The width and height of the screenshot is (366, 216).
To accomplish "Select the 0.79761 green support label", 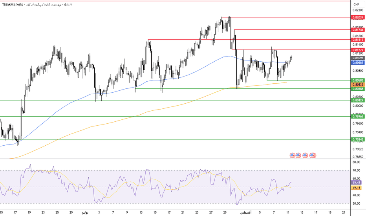I will click(x=358, y=116).
